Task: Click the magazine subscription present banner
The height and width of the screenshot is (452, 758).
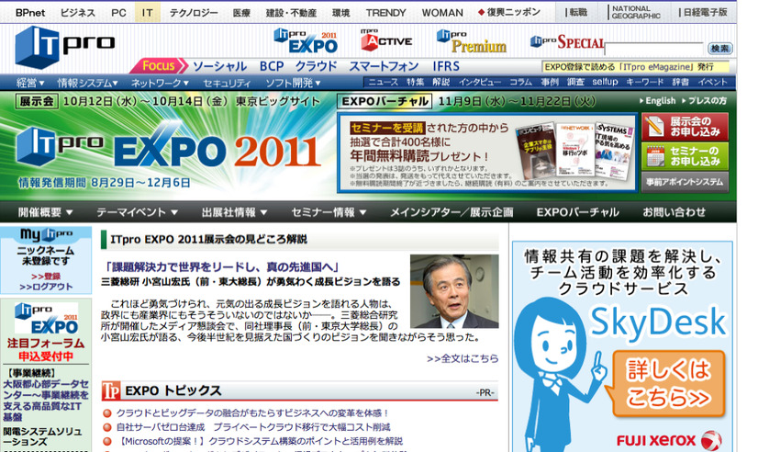Action: point(487,153)
